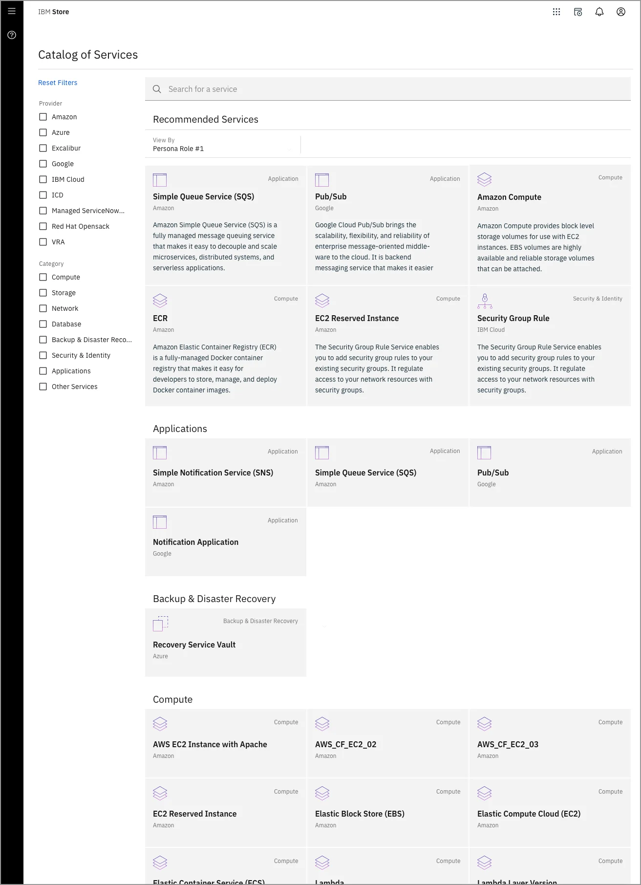Toggle the Network category filter
This screenshot has width=641, height=885.
[x=43, y=308]
